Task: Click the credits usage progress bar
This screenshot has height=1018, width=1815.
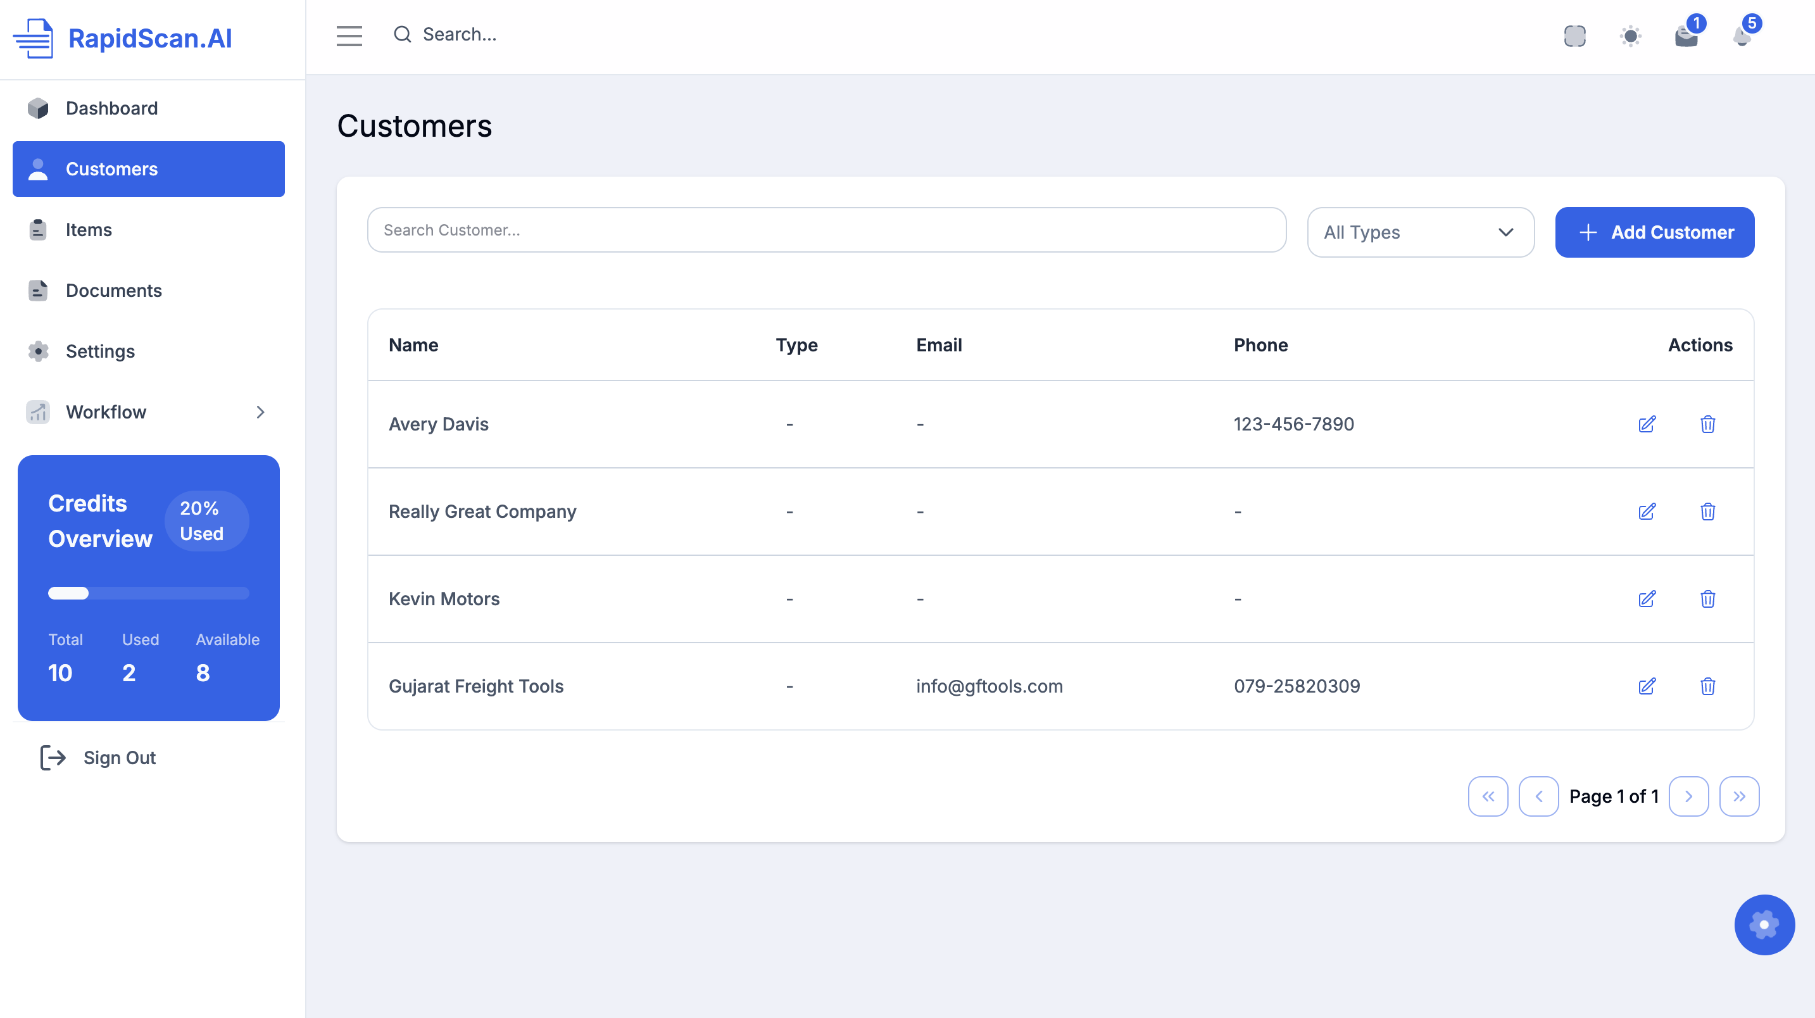Action: click(148, 593)
